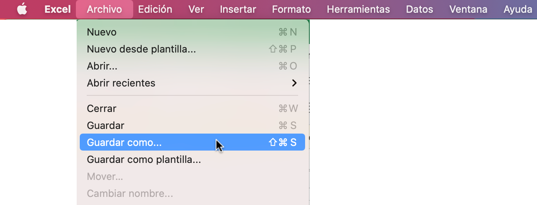Close the open Archivo menu

[104, 9]
